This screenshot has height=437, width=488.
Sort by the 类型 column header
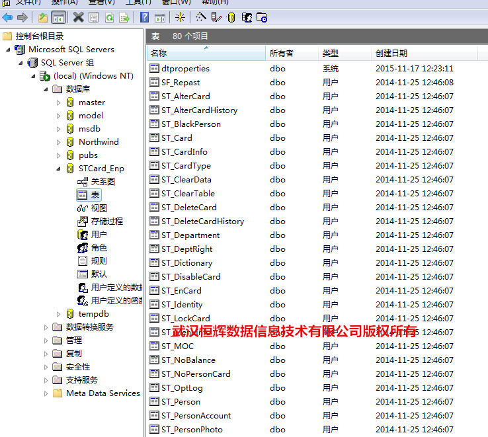[x=345, y=53]
